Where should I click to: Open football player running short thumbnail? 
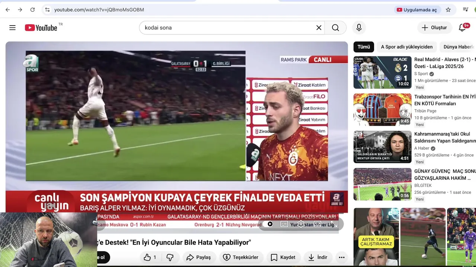423,237
